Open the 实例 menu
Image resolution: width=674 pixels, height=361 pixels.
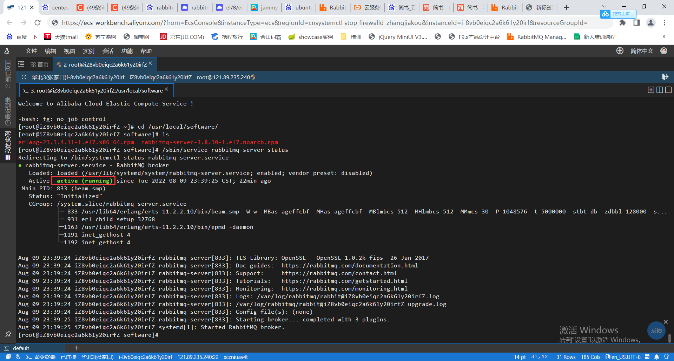point(88,51)
